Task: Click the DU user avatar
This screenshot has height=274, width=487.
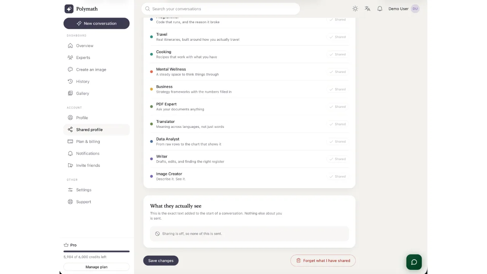Action: [415, 9]
